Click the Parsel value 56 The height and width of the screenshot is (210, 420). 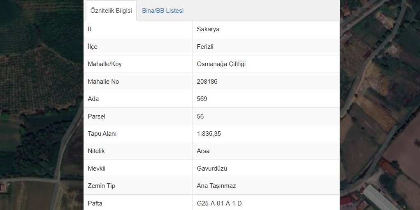tap(200, 116)
